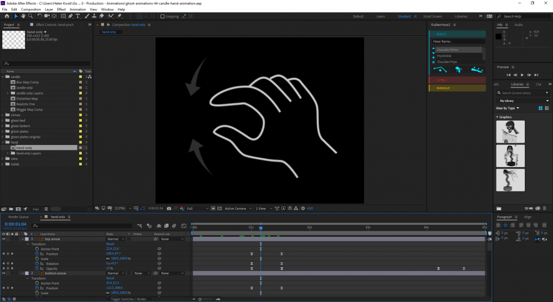The image size is (553, 302).
Task: Open the Effect menu
Action: click(61, 9)
